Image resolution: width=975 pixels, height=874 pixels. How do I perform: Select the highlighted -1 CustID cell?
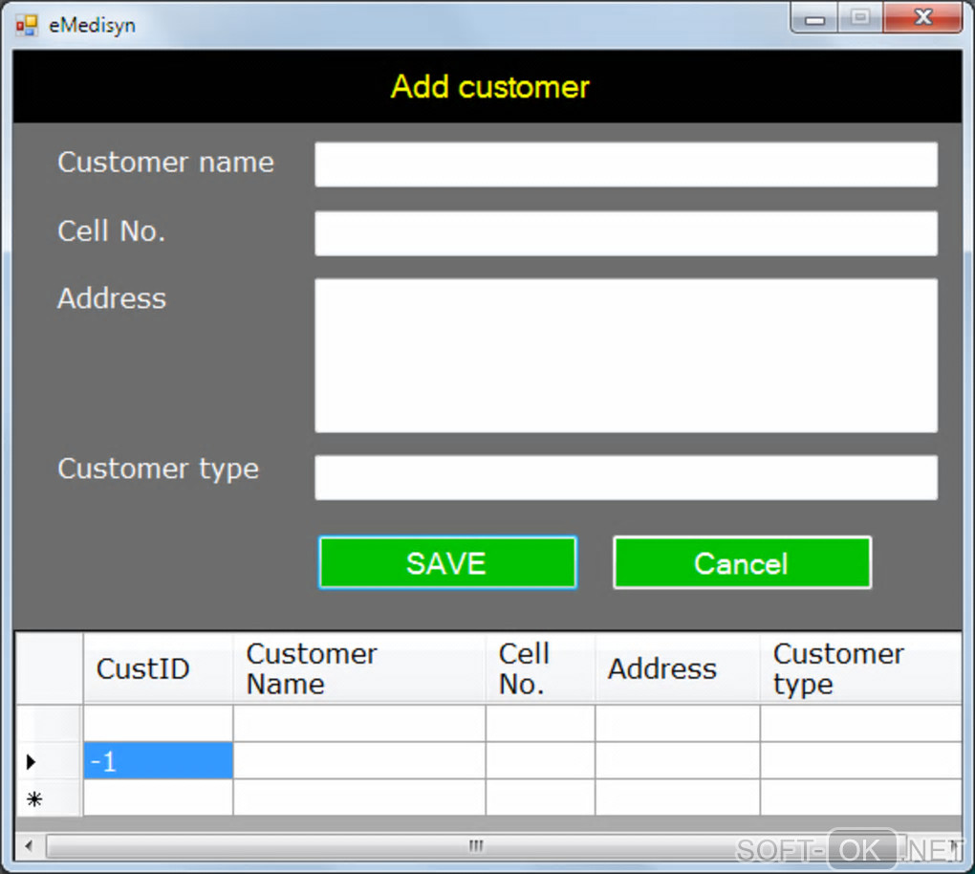point(158,760)
